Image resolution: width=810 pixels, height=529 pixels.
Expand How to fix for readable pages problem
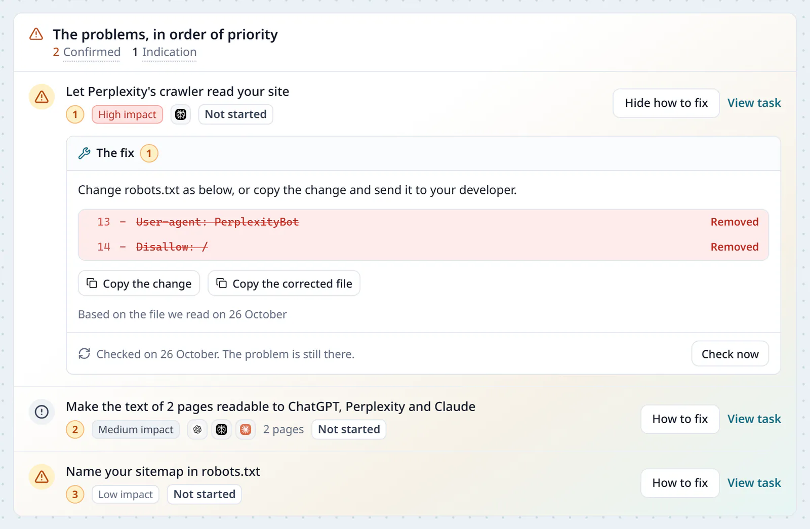680,419
